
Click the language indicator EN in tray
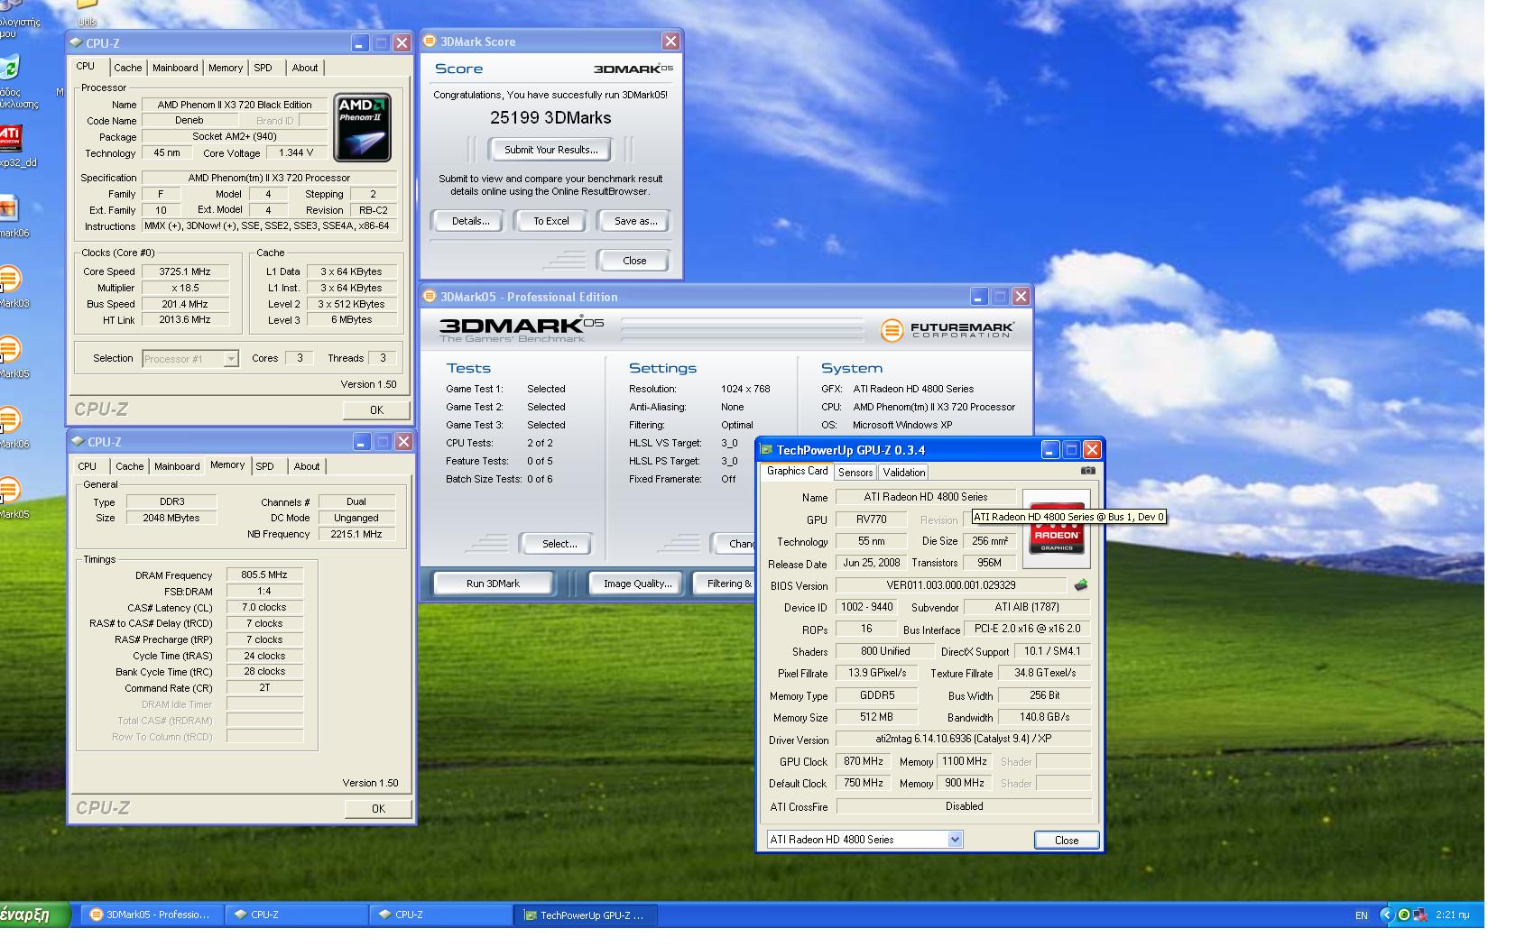coord(1361,915)
